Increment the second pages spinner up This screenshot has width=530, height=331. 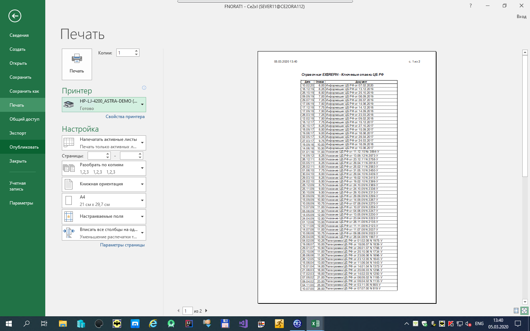(140, 154)
